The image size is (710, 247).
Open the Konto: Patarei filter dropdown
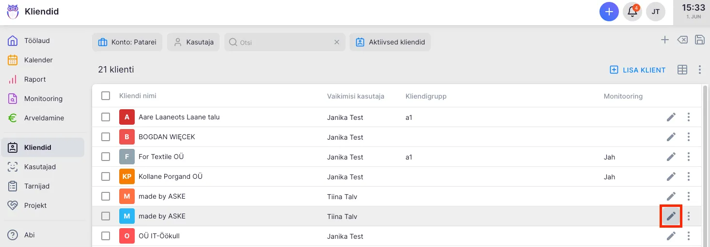(127, 42)
